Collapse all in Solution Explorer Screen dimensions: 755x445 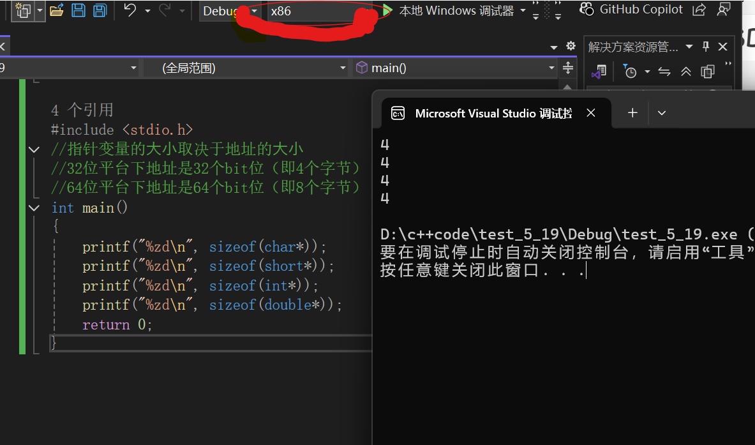point(686,72)
